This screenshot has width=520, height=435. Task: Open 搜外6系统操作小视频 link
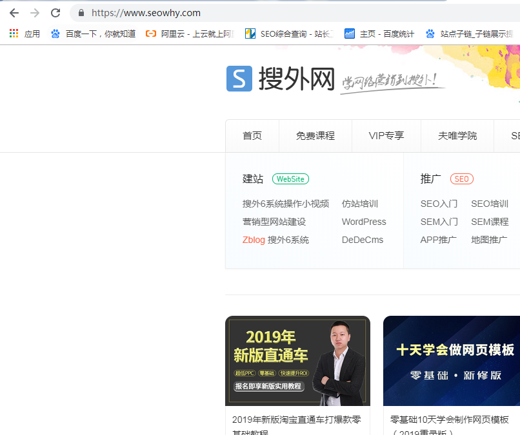[286, 204]
